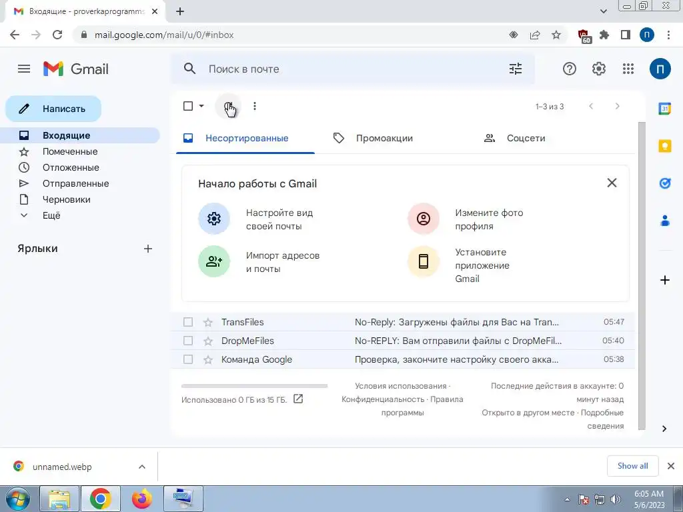Open Подробные сведения account activity link

[x=602, y=419]
